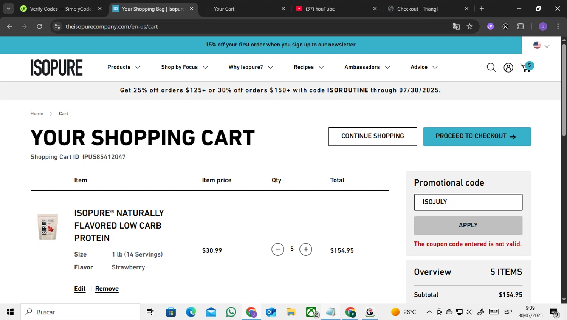This screenshot has width=567, height=320.
Task: Expand the Recipes menu
Action: pos(309,67)
